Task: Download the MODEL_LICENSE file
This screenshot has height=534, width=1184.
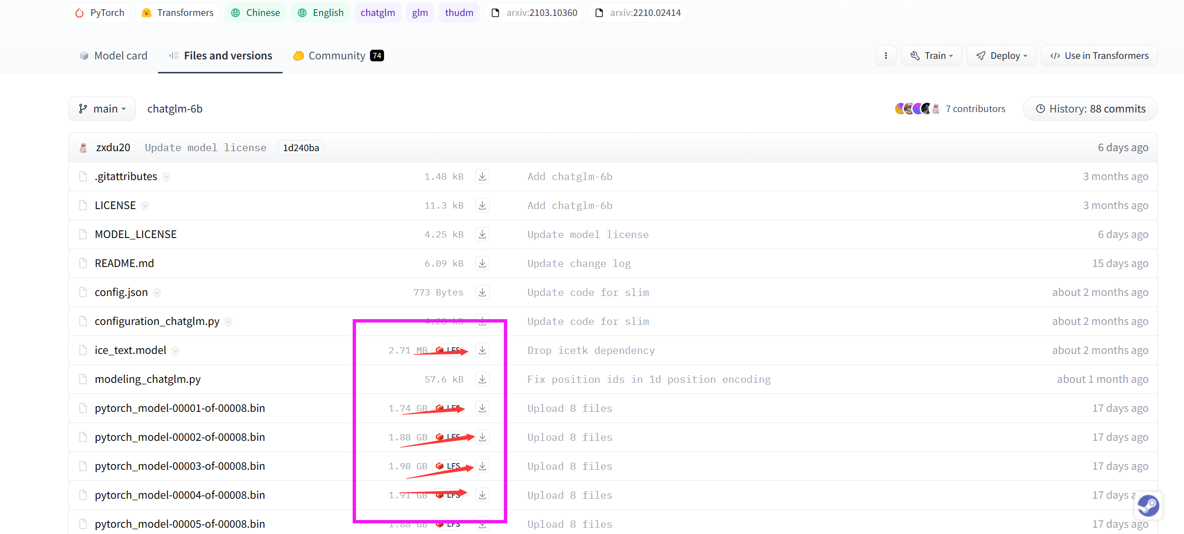Action: [x=482, y=234]
